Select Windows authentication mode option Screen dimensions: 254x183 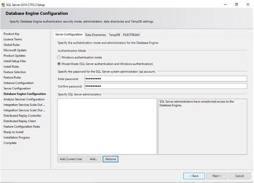[59, 58]
